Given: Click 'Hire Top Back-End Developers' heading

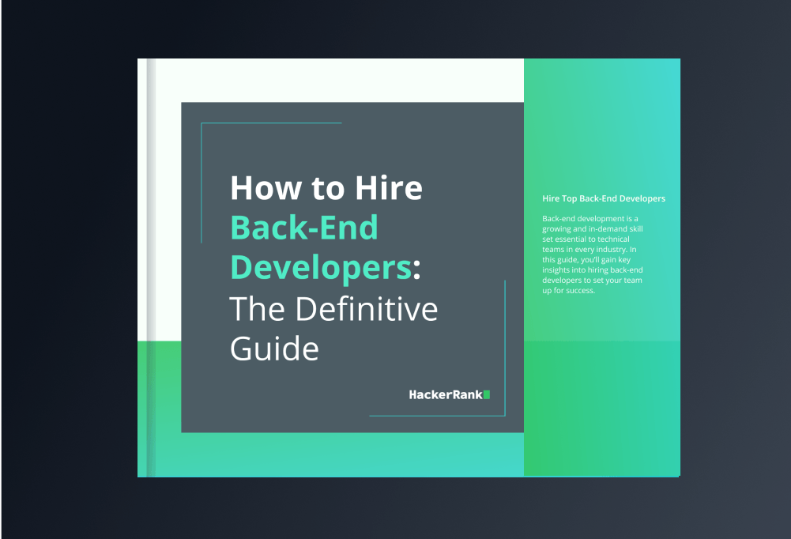Looking at the screenshot, I should point(604,198).
